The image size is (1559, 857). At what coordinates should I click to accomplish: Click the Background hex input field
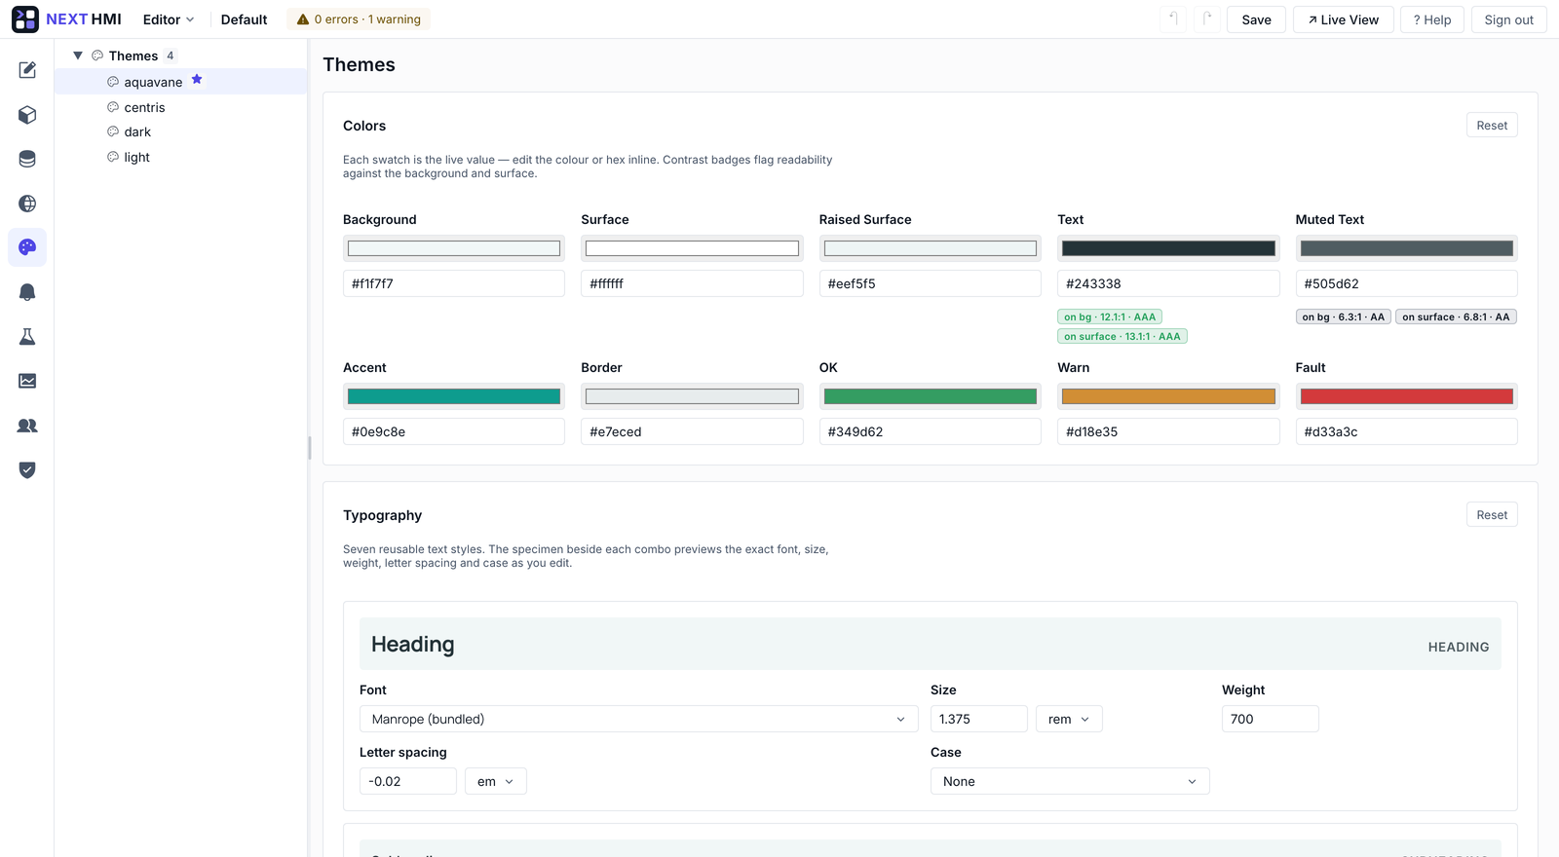coord(454,283)
